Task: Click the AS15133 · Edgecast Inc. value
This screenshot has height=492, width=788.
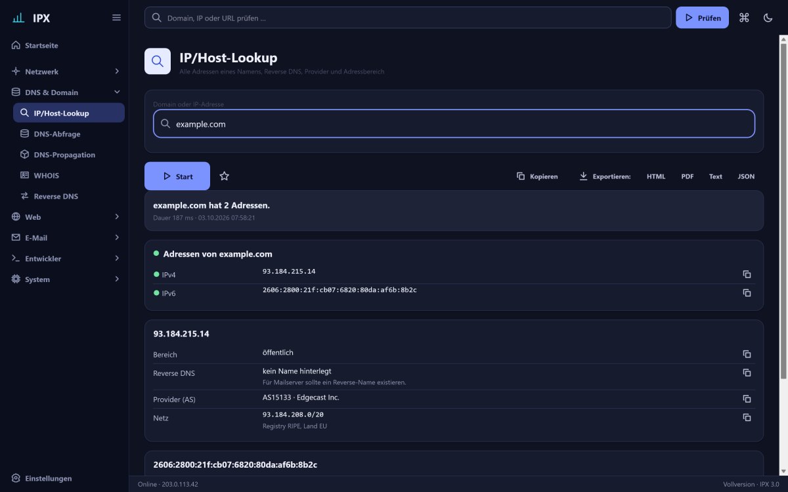Action: [x=301, y=398]
